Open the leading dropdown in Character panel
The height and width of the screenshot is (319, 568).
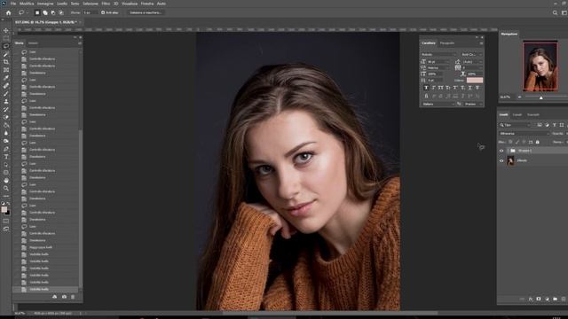pyautogui.click(x=472, y=62)
